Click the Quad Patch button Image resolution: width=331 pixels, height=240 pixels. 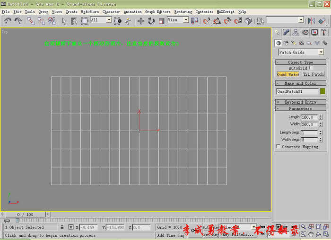pyautogui.click(x=287, y=74)
